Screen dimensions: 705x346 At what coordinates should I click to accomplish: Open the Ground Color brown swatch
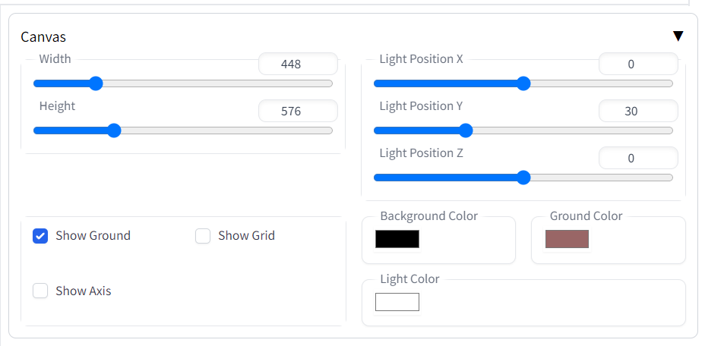567,239
